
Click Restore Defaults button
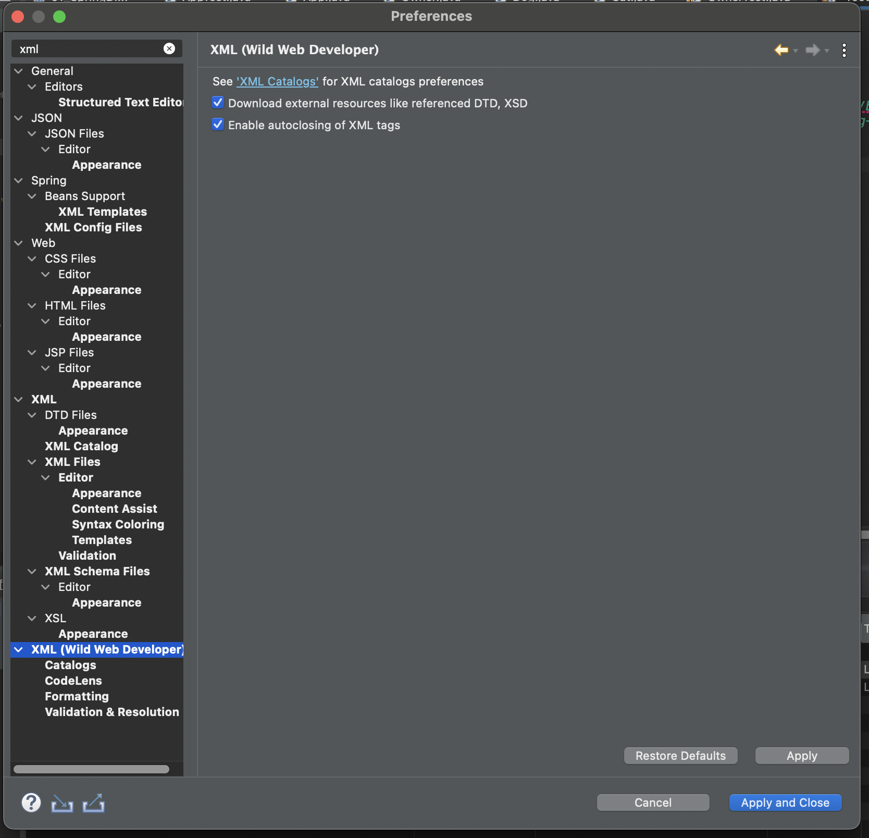(x=680, y=756)
